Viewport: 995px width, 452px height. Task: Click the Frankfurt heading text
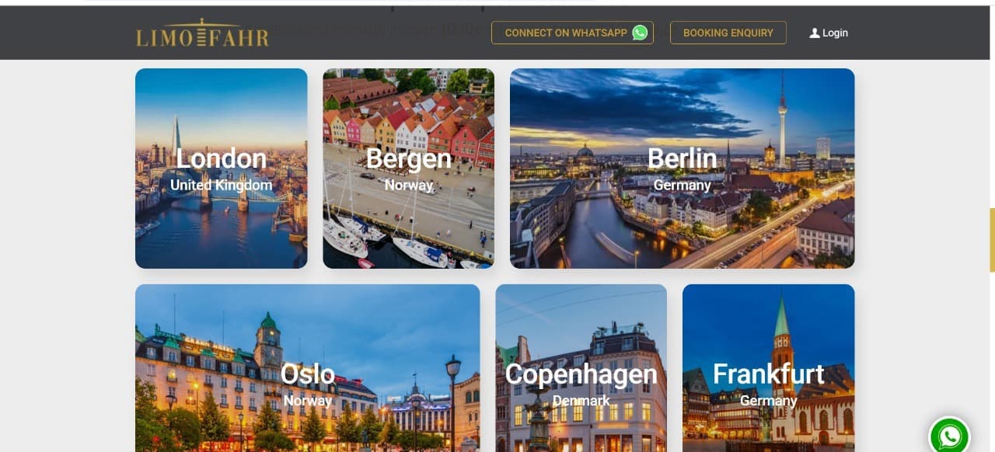pyautogui.click(x=769, y=374)
